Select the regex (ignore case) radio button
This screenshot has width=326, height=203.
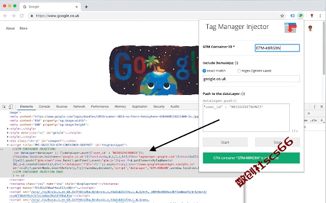[x=239, y=71]
